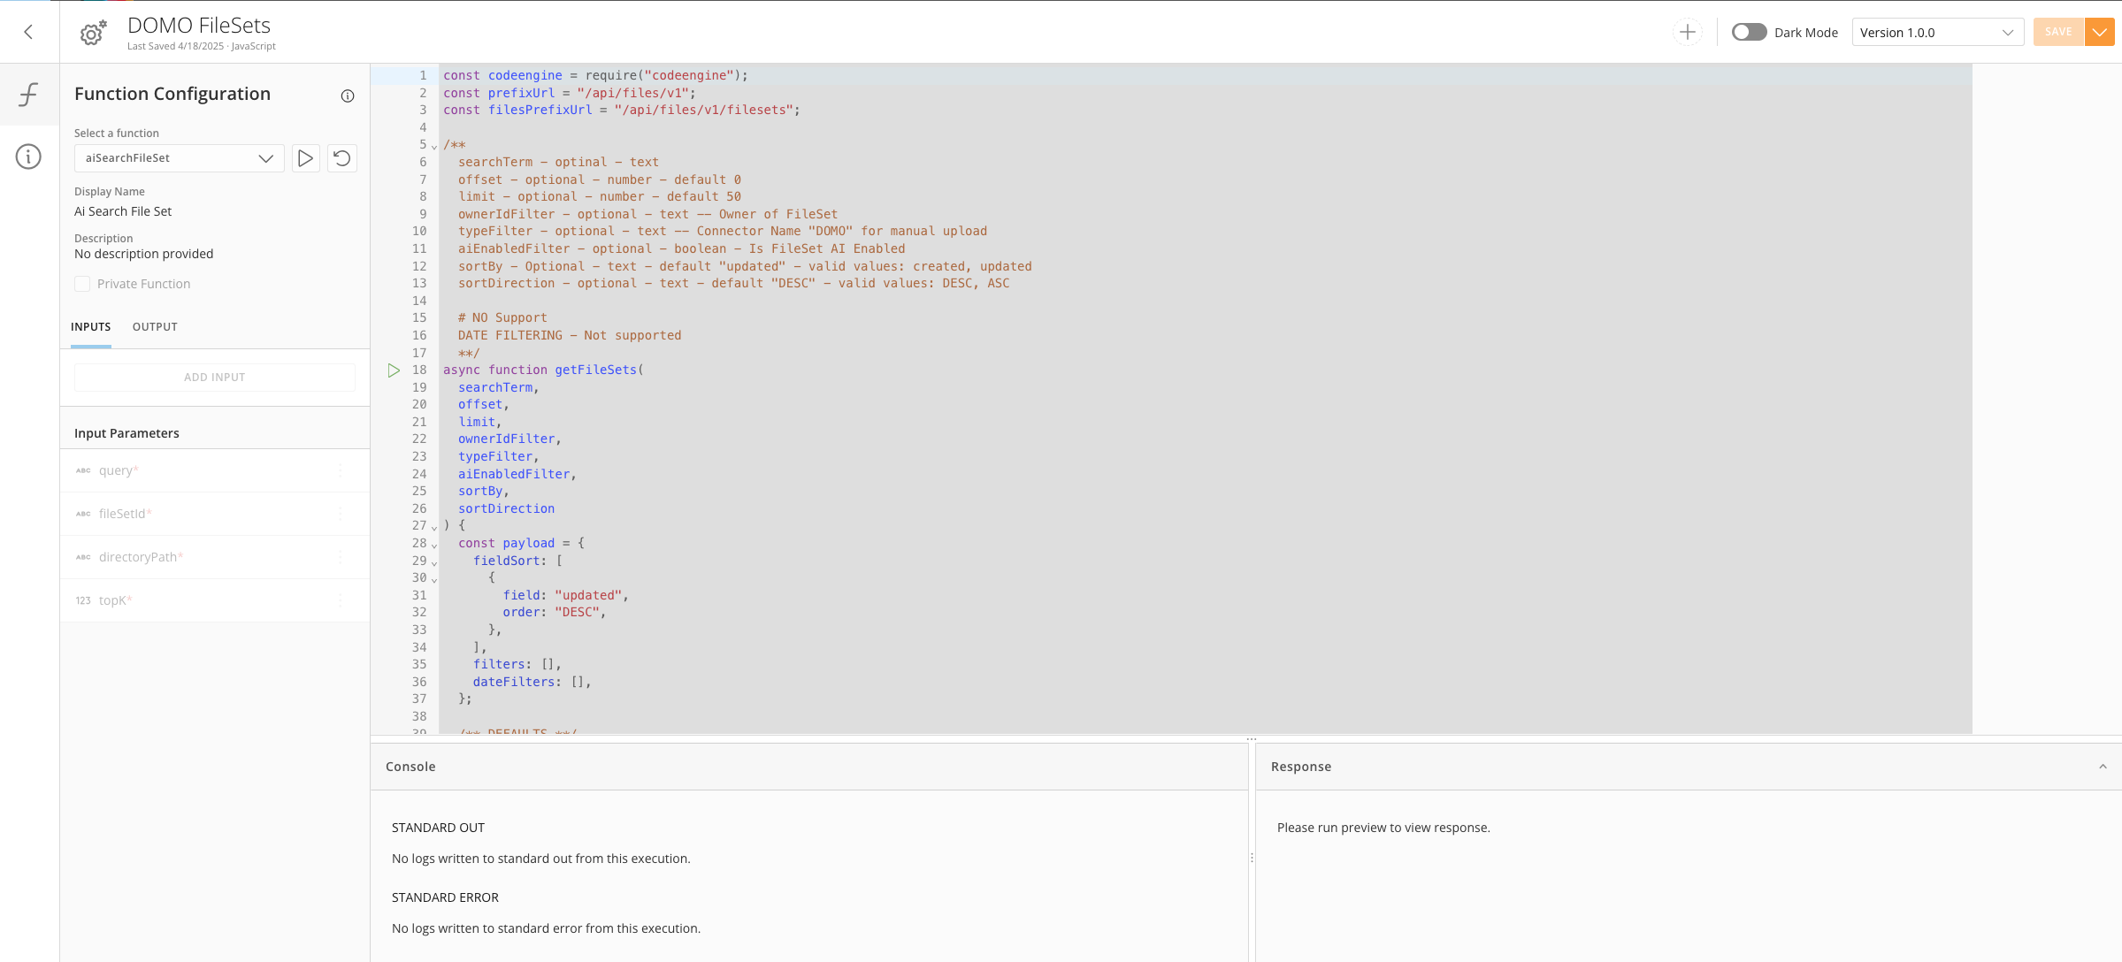This screenshot has height=962, width=2122.
Task: Select the topK input parameter
Action: tap(215, 600)
